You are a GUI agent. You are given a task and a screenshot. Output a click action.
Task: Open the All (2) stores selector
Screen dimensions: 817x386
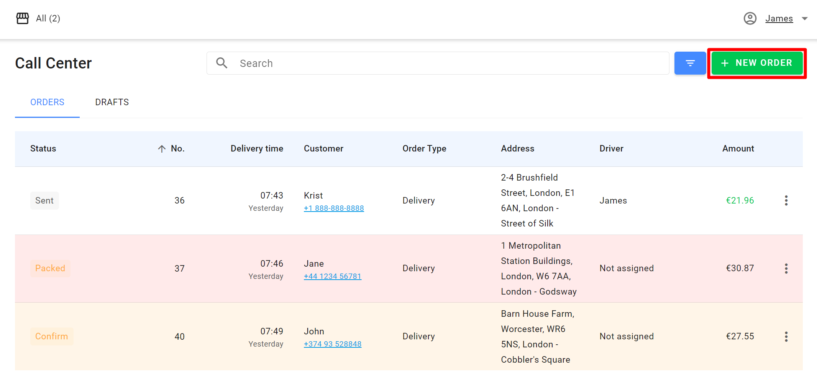pyautogui.click(x=48, y=18)
